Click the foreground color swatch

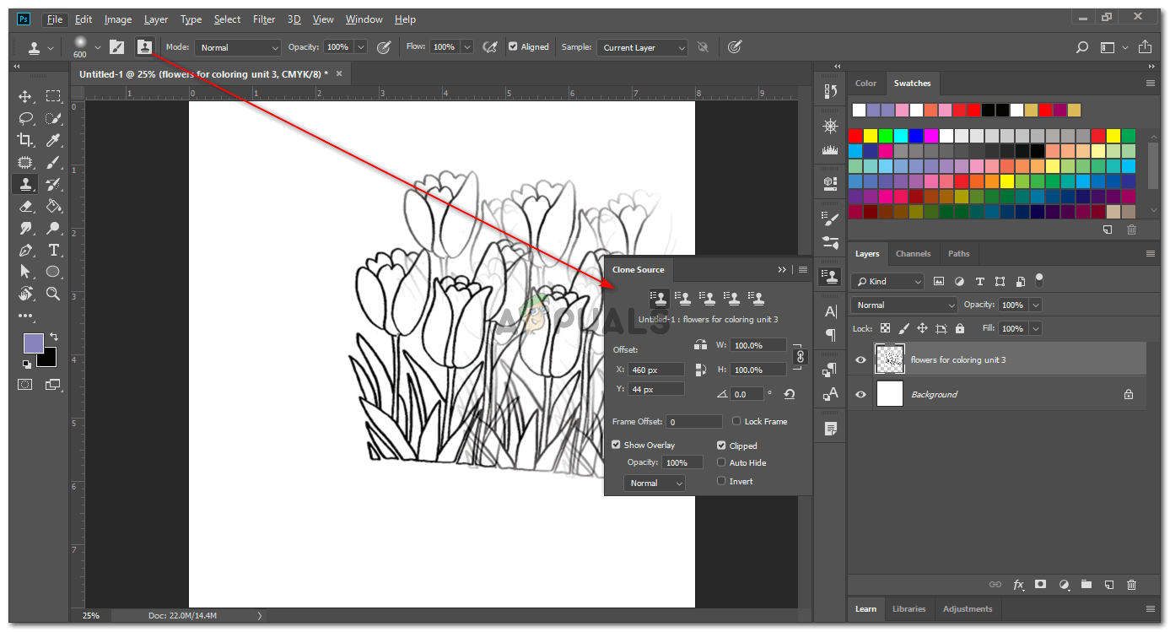(33, 343)
